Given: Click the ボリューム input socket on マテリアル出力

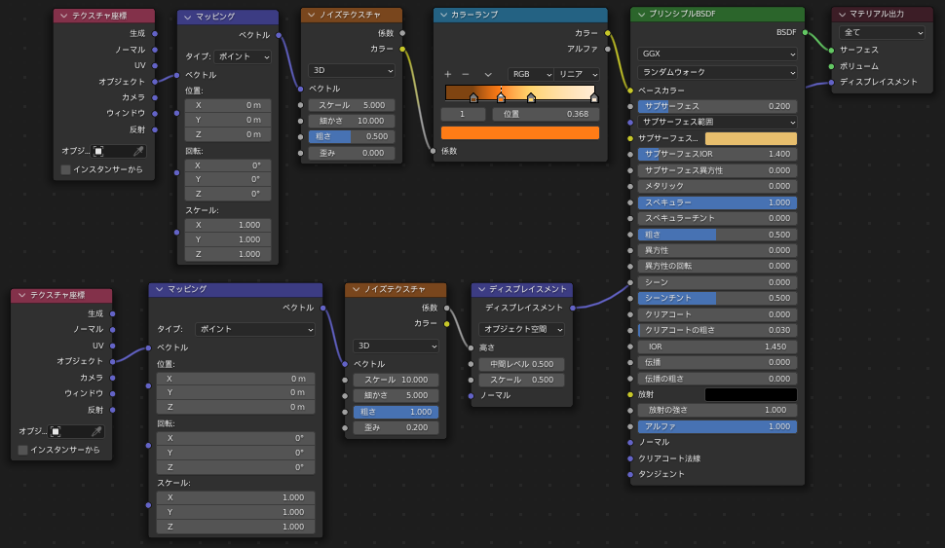Looking at the screenshot, I should (x=832, y=66).
